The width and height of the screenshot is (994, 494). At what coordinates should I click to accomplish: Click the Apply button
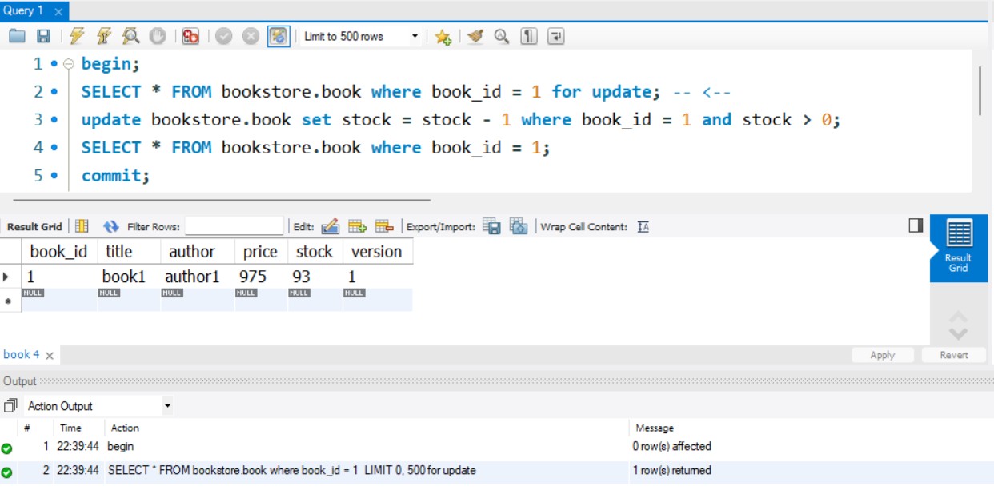coord(882,355)
